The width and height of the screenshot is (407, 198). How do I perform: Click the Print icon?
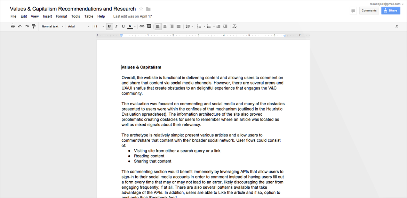tap(13, 26)
